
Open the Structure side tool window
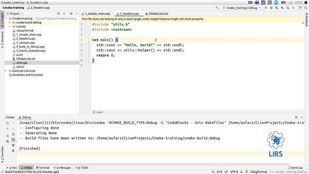[2, 40]
